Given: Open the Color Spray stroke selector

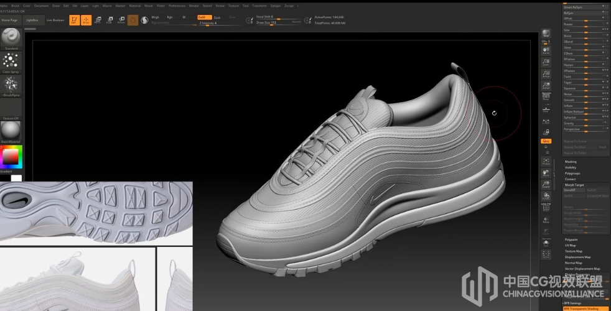Looking at the screenshot, I should click(x=11, y=62).
